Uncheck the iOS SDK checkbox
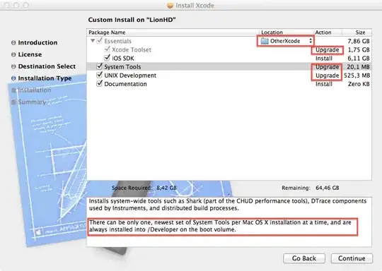 (x=108, y=58)
